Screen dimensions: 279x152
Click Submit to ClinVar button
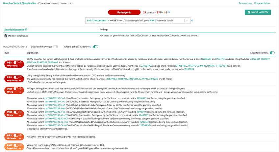click(x=258, y=12)
